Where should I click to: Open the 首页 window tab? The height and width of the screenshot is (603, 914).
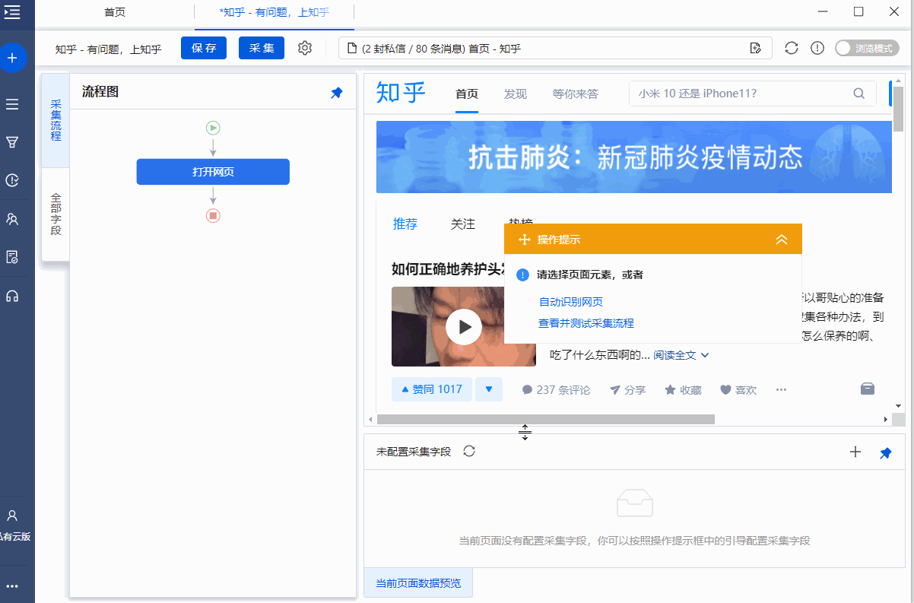(x=115, y=12)
